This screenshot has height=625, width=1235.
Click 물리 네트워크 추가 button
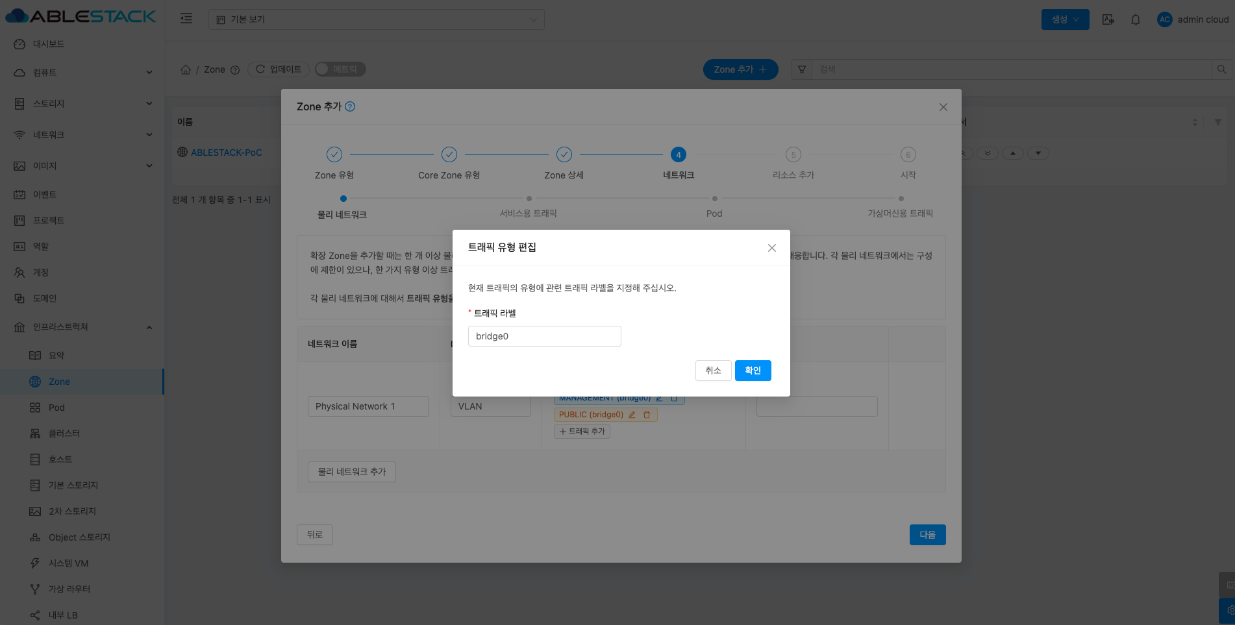352,472
